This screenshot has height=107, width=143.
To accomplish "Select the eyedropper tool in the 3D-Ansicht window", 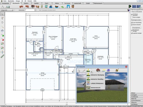I will [84, 70].
